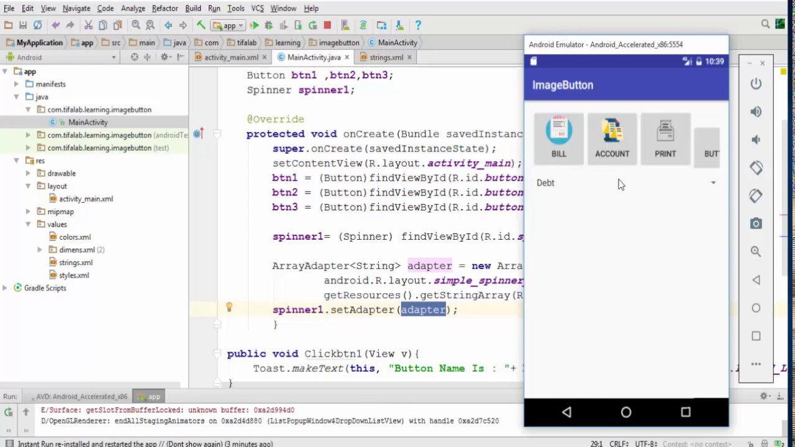Tap the BILL button in emulator
This screenshot has height=447, width=795.
pos(559,138)
